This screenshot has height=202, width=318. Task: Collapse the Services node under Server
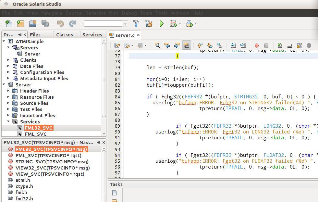(x=8, y=121)
